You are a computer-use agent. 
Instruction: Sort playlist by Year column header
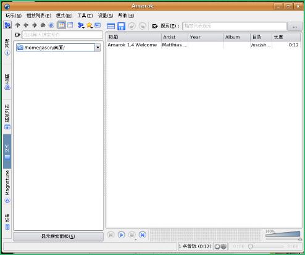[x=206, y=37]
